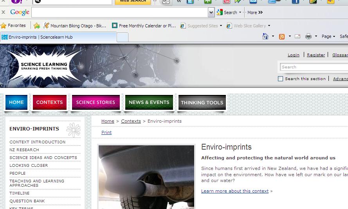
Task: Click the site Search input field
Action: pyautogui.click(x=314, y=67)
